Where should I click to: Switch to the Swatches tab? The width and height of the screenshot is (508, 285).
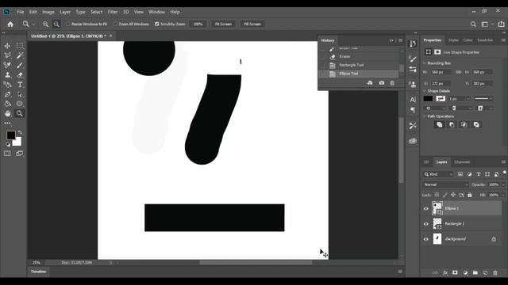485,40
